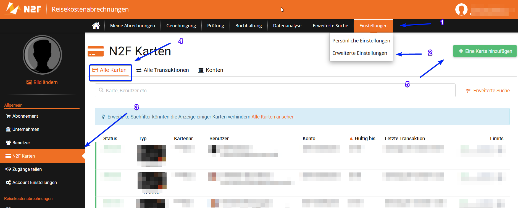This screenshot has width=518, height=208.
Task: Sort table by Konto column
Action: coord(309,139)
